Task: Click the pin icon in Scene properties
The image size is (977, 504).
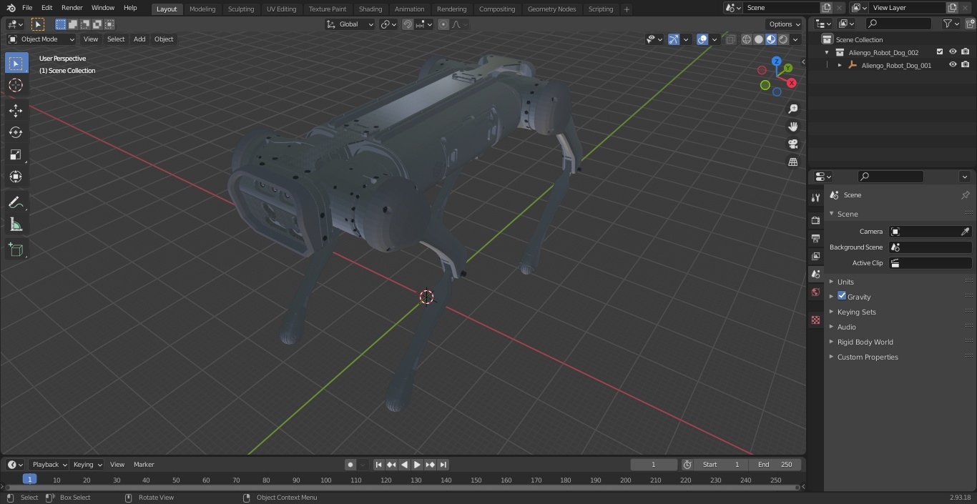Action: 965,195
